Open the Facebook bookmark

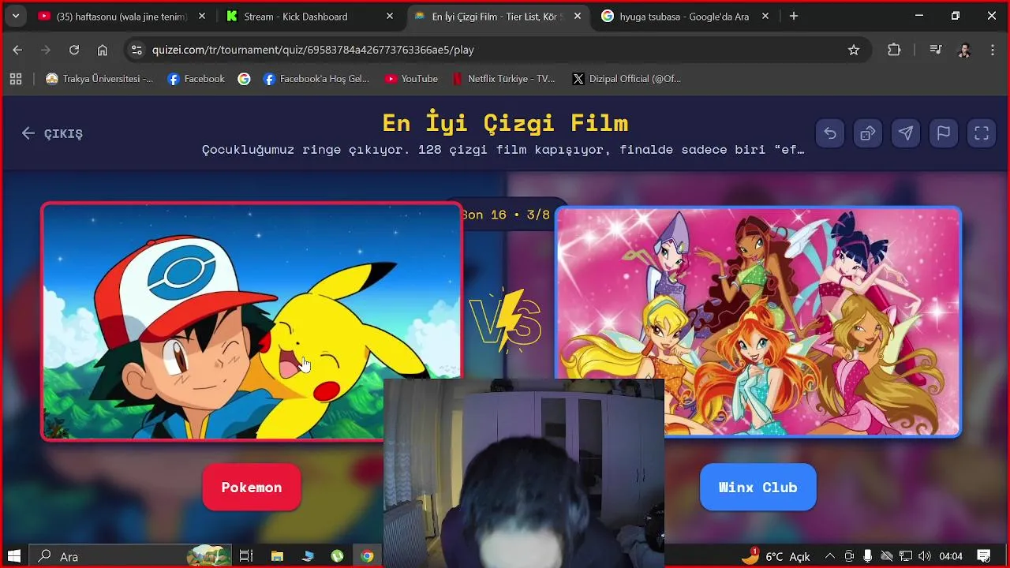pyautogui.click(x=196, y=79)
